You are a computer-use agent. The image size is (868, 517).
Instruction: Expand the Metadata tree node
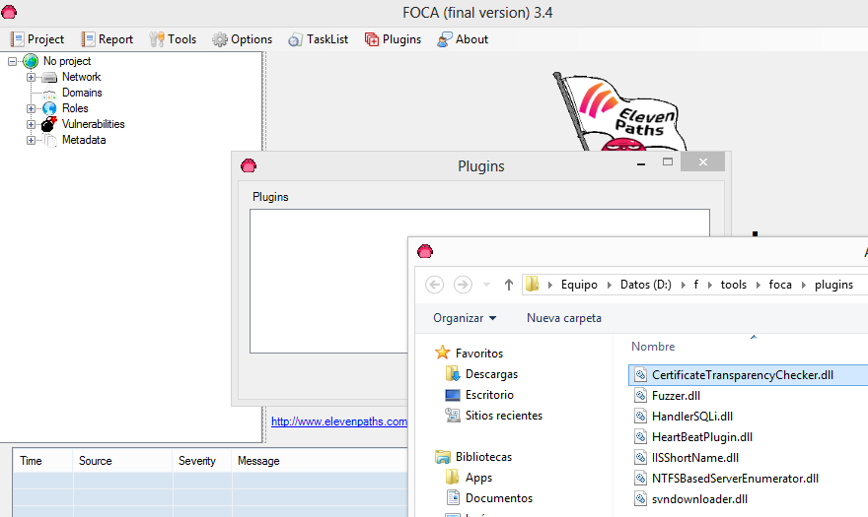31,141
